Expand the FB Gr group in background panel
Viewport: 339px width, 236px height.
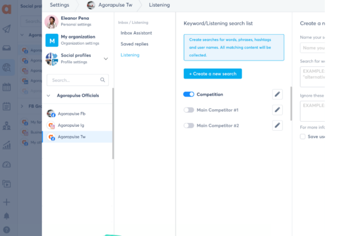pos(22,106)
